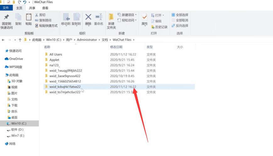This screenshot has width=273, height=156.
Task: Click 此电脑 in the address breadcrumb
Action: [37, 40]
